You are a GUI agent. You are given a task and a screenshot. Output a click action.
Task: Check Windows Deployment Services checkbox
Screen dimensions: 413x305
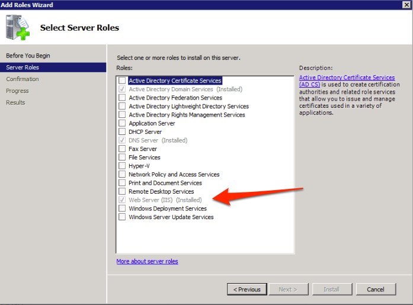pyautogui.click(x=122, y=208)
